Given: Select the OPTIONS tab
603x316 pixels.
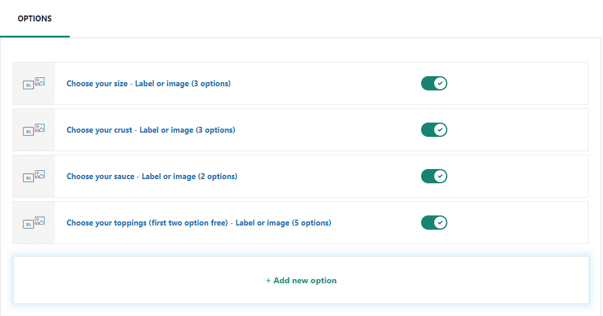Looking at the screenshot, I should coord(35,18).
